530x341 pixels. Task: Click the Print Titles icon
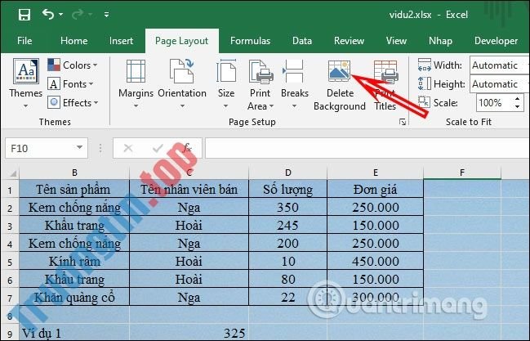[385, 71]
